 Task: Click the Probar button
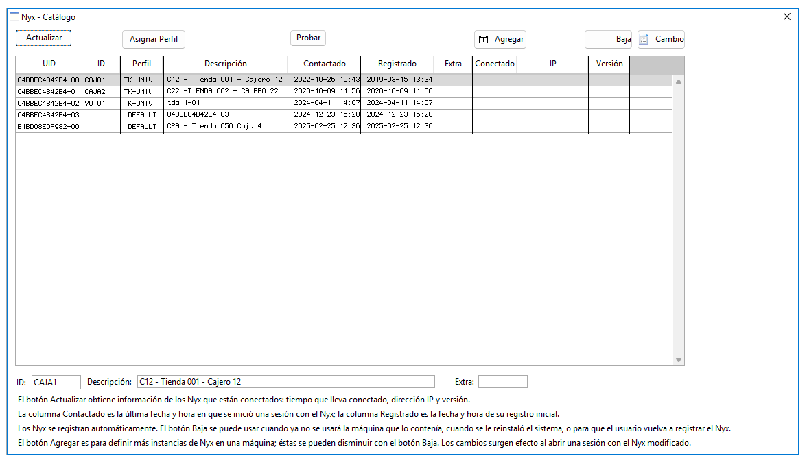coord(308,38)
